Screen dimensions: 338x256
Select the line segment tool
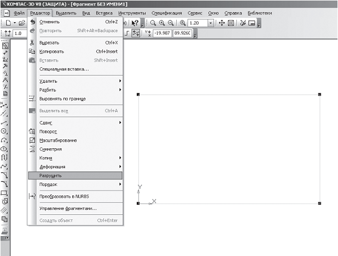click(4, 123)
